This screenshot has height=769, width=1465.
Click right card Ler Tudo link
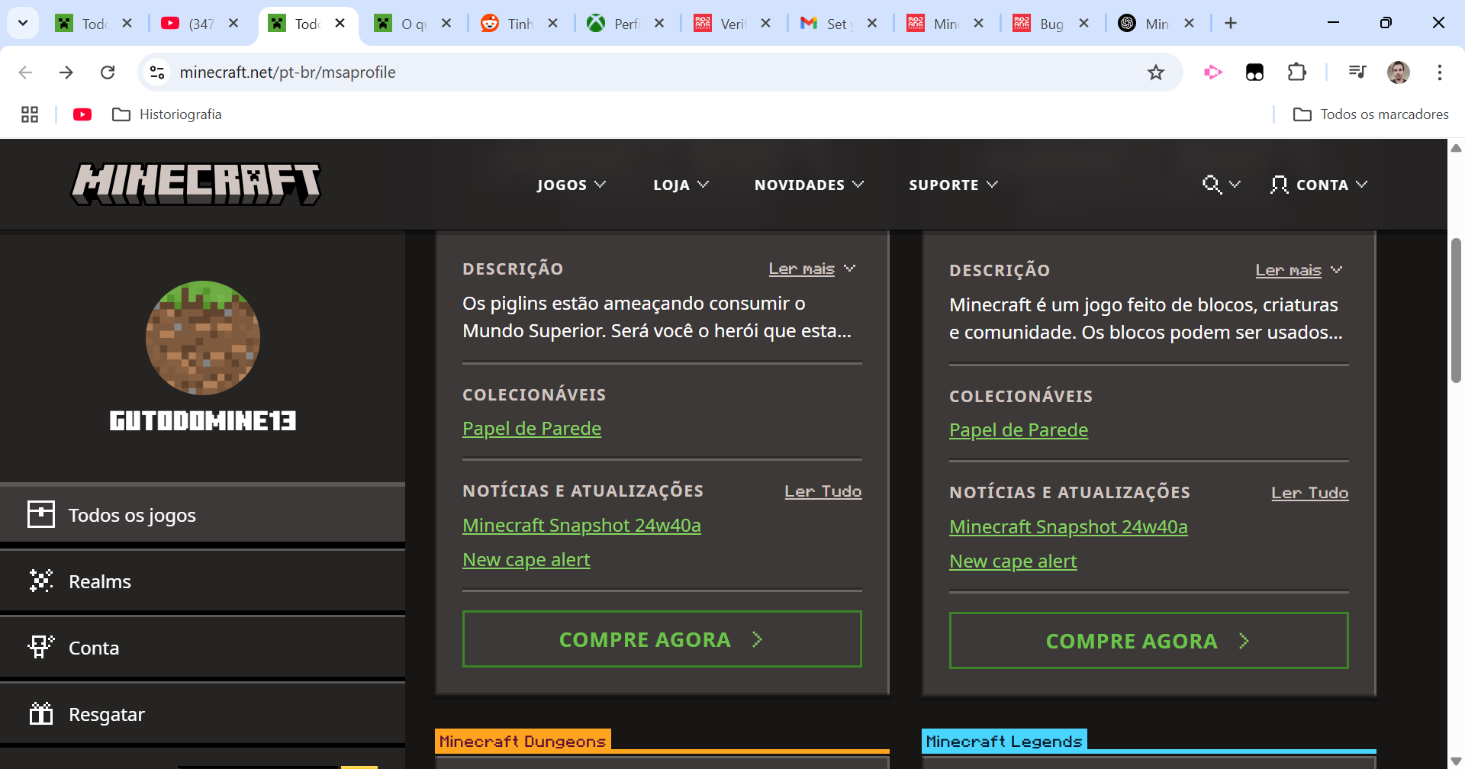1310,493
